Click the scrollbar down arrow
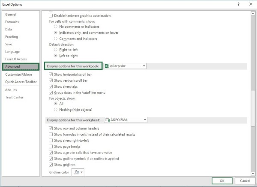This screenshot has height=187, width=257. click(x=253, y=174)
